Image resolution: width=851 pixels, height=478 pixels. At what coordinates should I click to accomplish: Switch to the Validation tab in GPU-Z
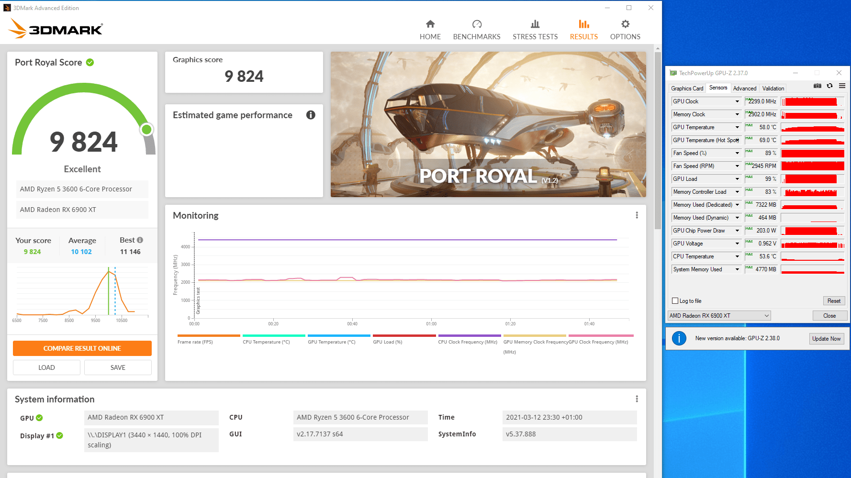coord(773,89)
